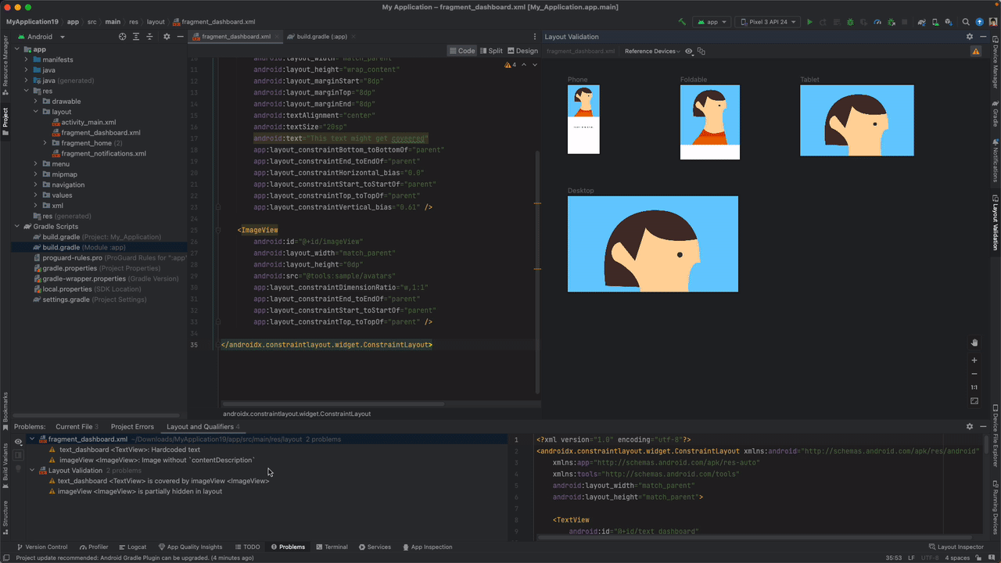Switch editor to Design view mode
The width and height of the screenshot is (1001, 563).
point(522,51)
